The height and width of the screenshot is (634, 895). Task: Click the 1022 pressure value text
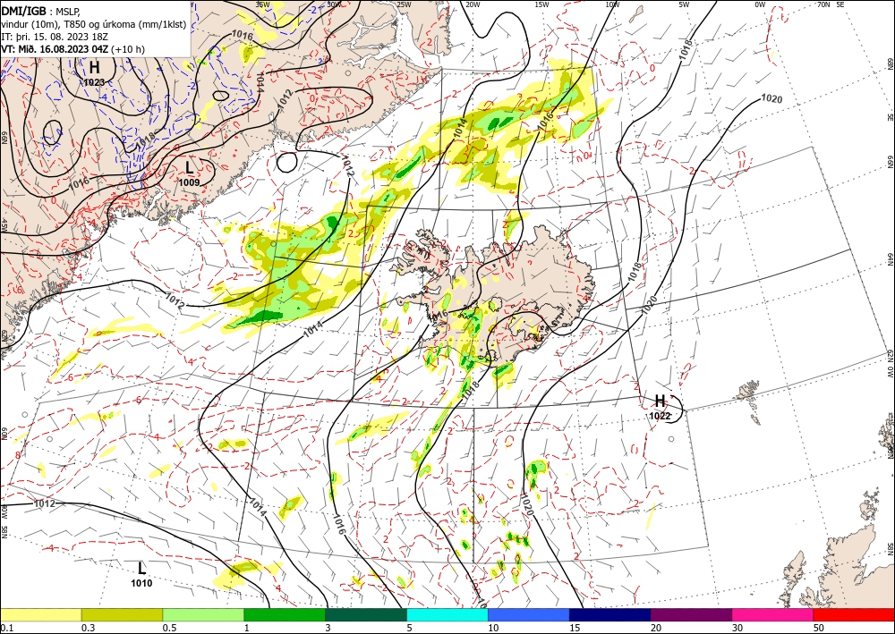[x=660, y=416]
